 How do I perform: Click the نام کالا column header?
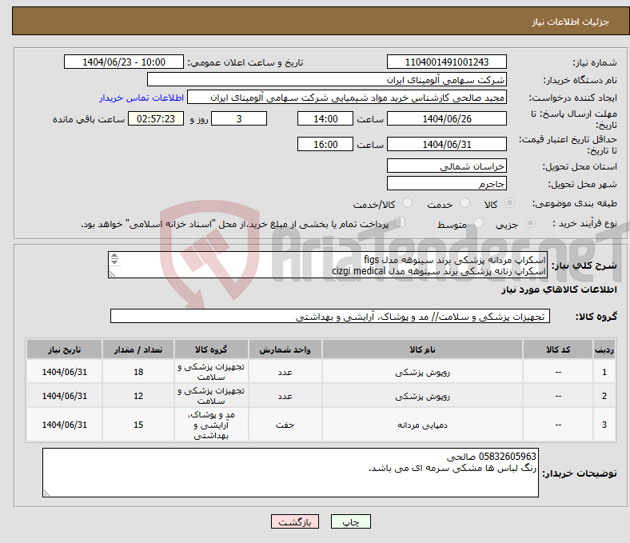click(422, 349)
